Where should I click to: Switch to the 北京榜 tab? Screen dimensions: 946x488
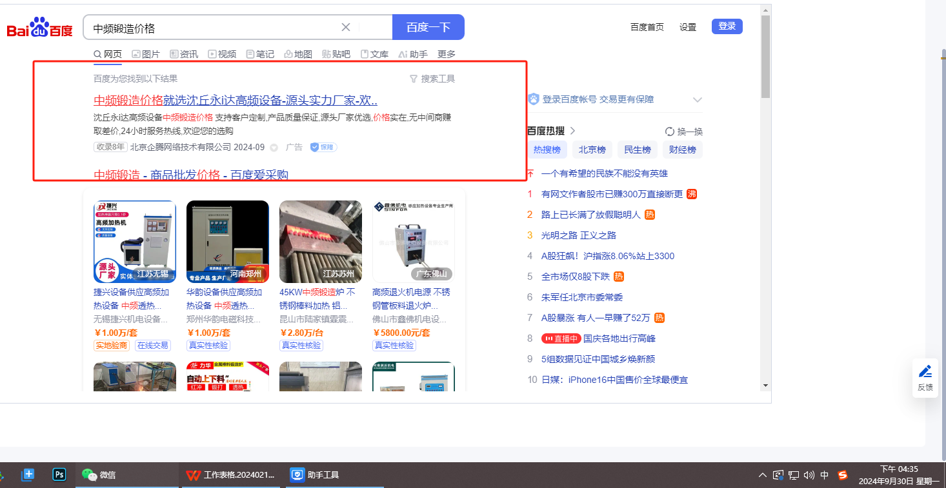(x=592, y=150)
